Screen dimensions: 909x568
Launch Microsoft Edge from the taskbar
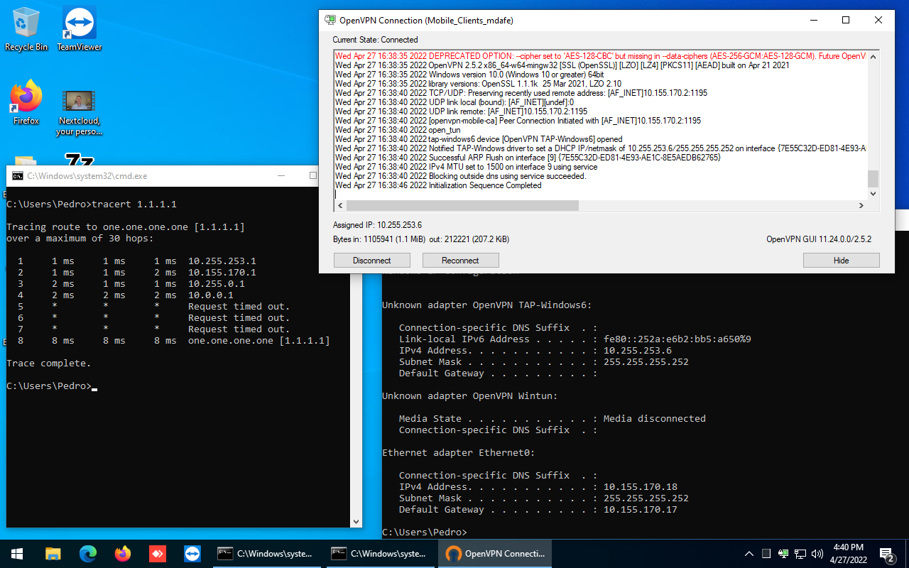[87, 553]
